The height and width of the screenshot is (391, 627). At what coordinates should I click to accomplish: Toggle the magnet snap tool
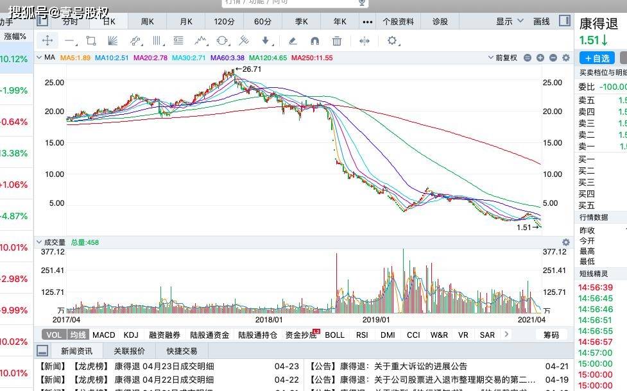314,41
